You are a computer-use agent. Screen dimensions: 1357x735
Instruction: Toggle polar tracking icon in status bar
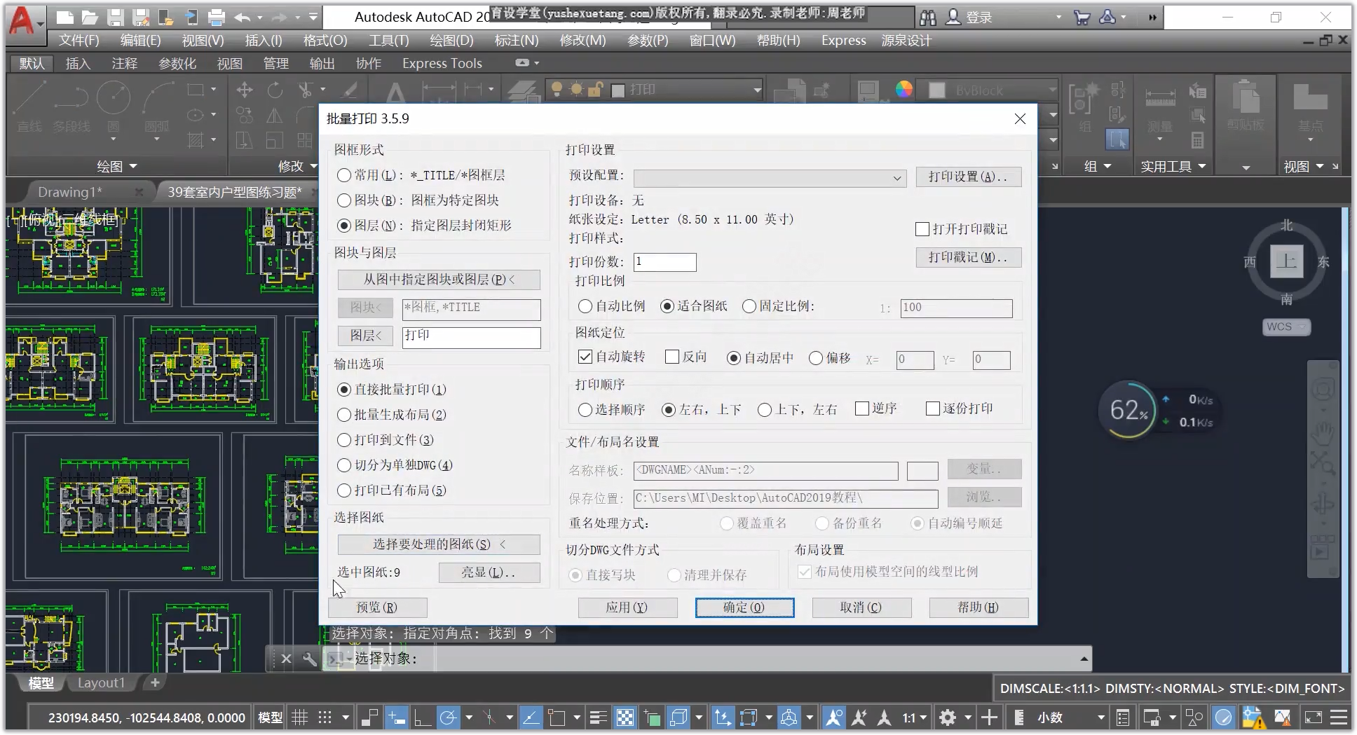click(x=448, y=717)
